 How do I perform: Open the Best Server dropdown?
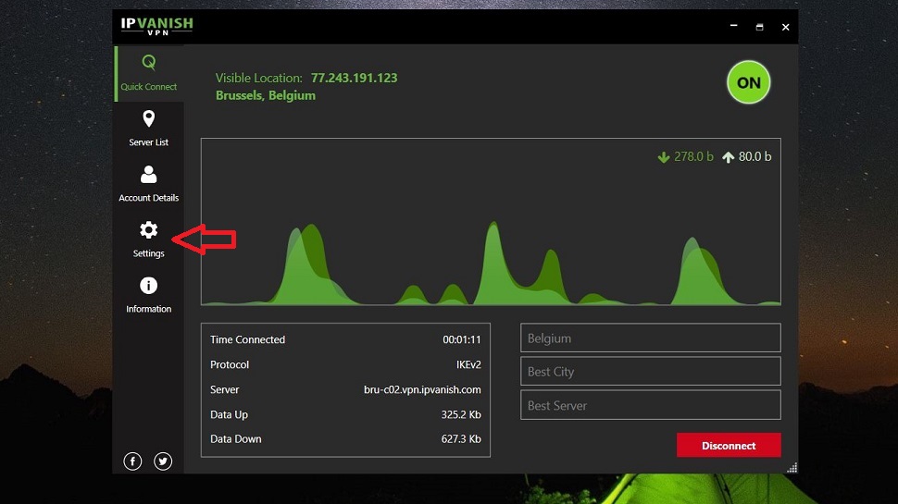click(x=650, y=405)
